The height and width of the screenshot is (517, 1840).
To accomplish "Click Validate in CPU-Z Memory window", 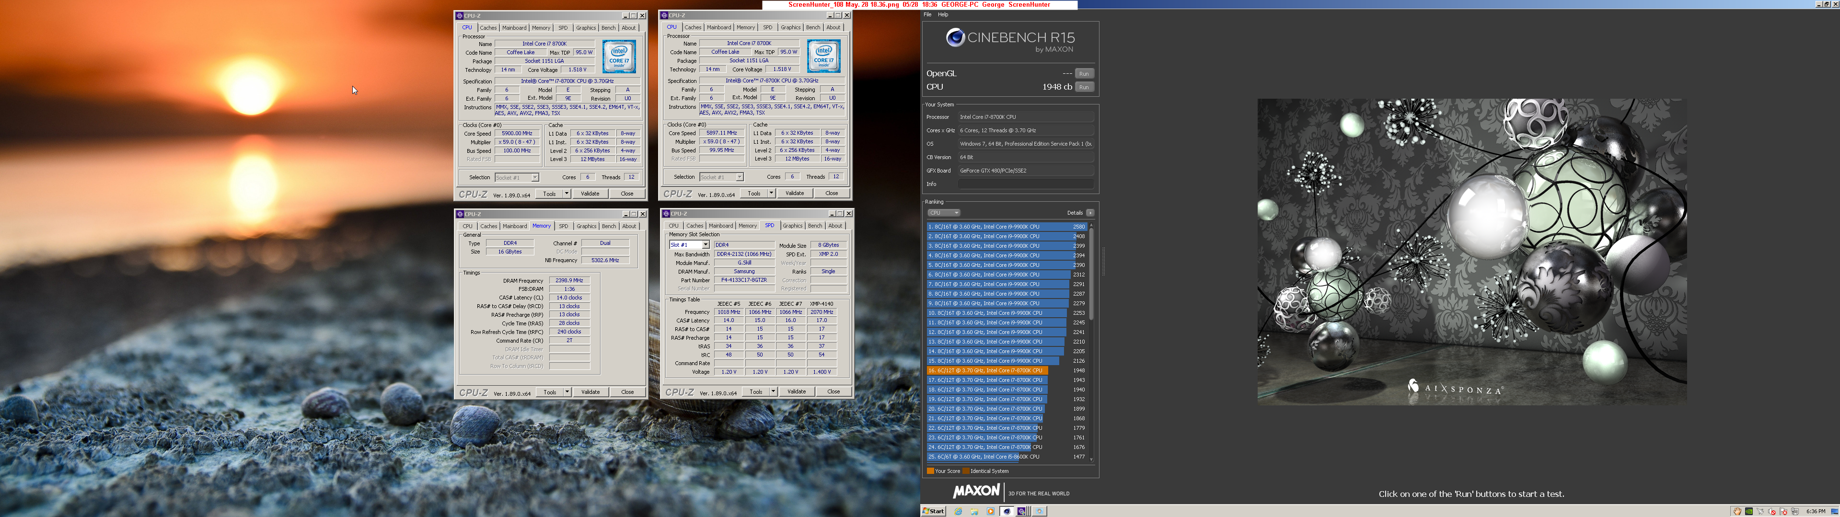I will 590,392.
